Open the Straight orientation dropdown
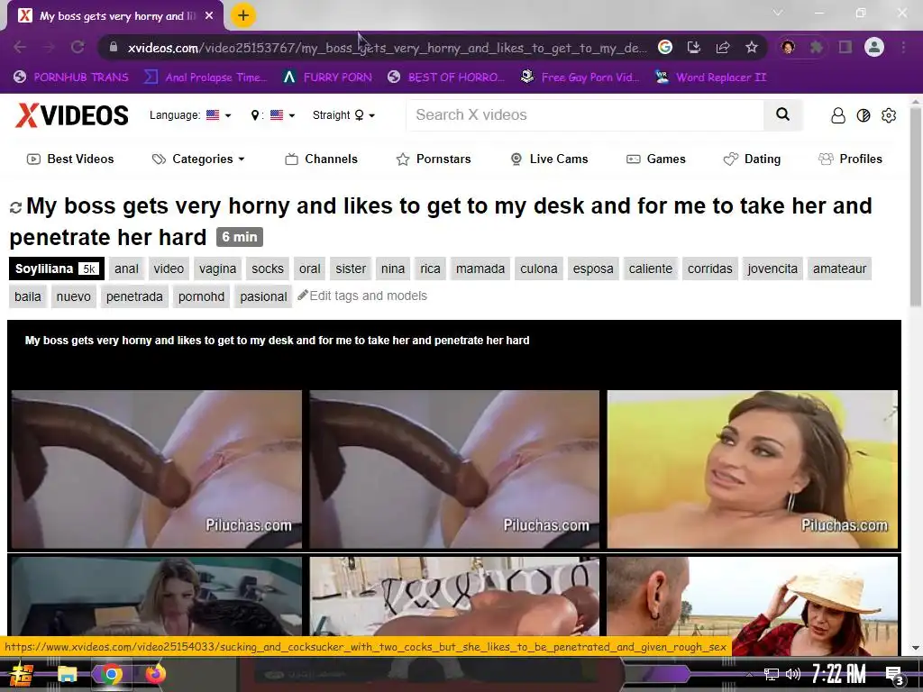This screenshot has width=923, height=692. (343, 115)
